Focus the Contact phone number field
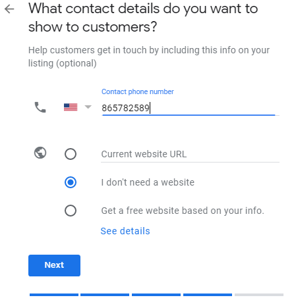Screen dimensions: 296x306 tap(190, 108)
